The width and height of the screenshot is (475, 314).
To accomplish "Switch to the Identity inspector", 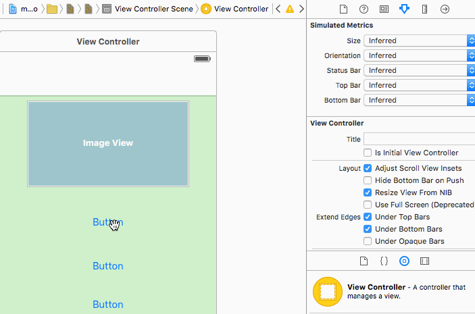I will (x=384, y=9).
